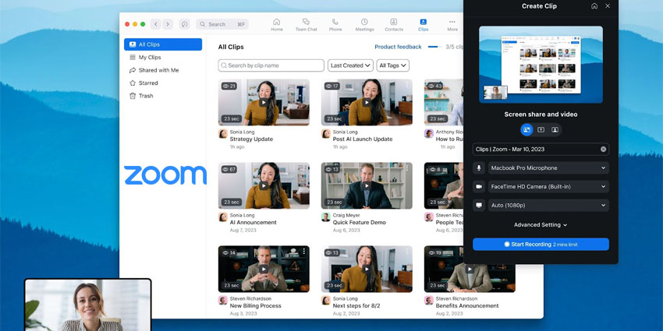Play the Strategy Update clip thumbnail
This screenshot has height=331, width=663.
[x=264, y=102]
